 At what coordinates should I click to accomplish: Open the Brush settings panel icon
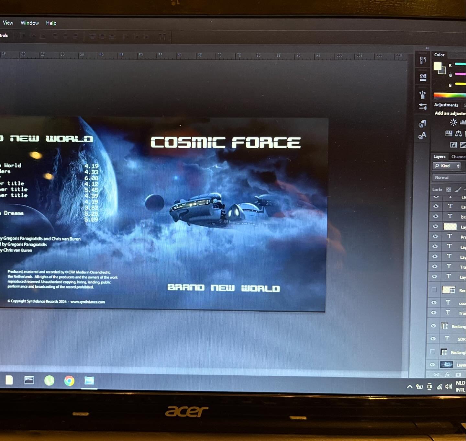[x=422, y=106]
